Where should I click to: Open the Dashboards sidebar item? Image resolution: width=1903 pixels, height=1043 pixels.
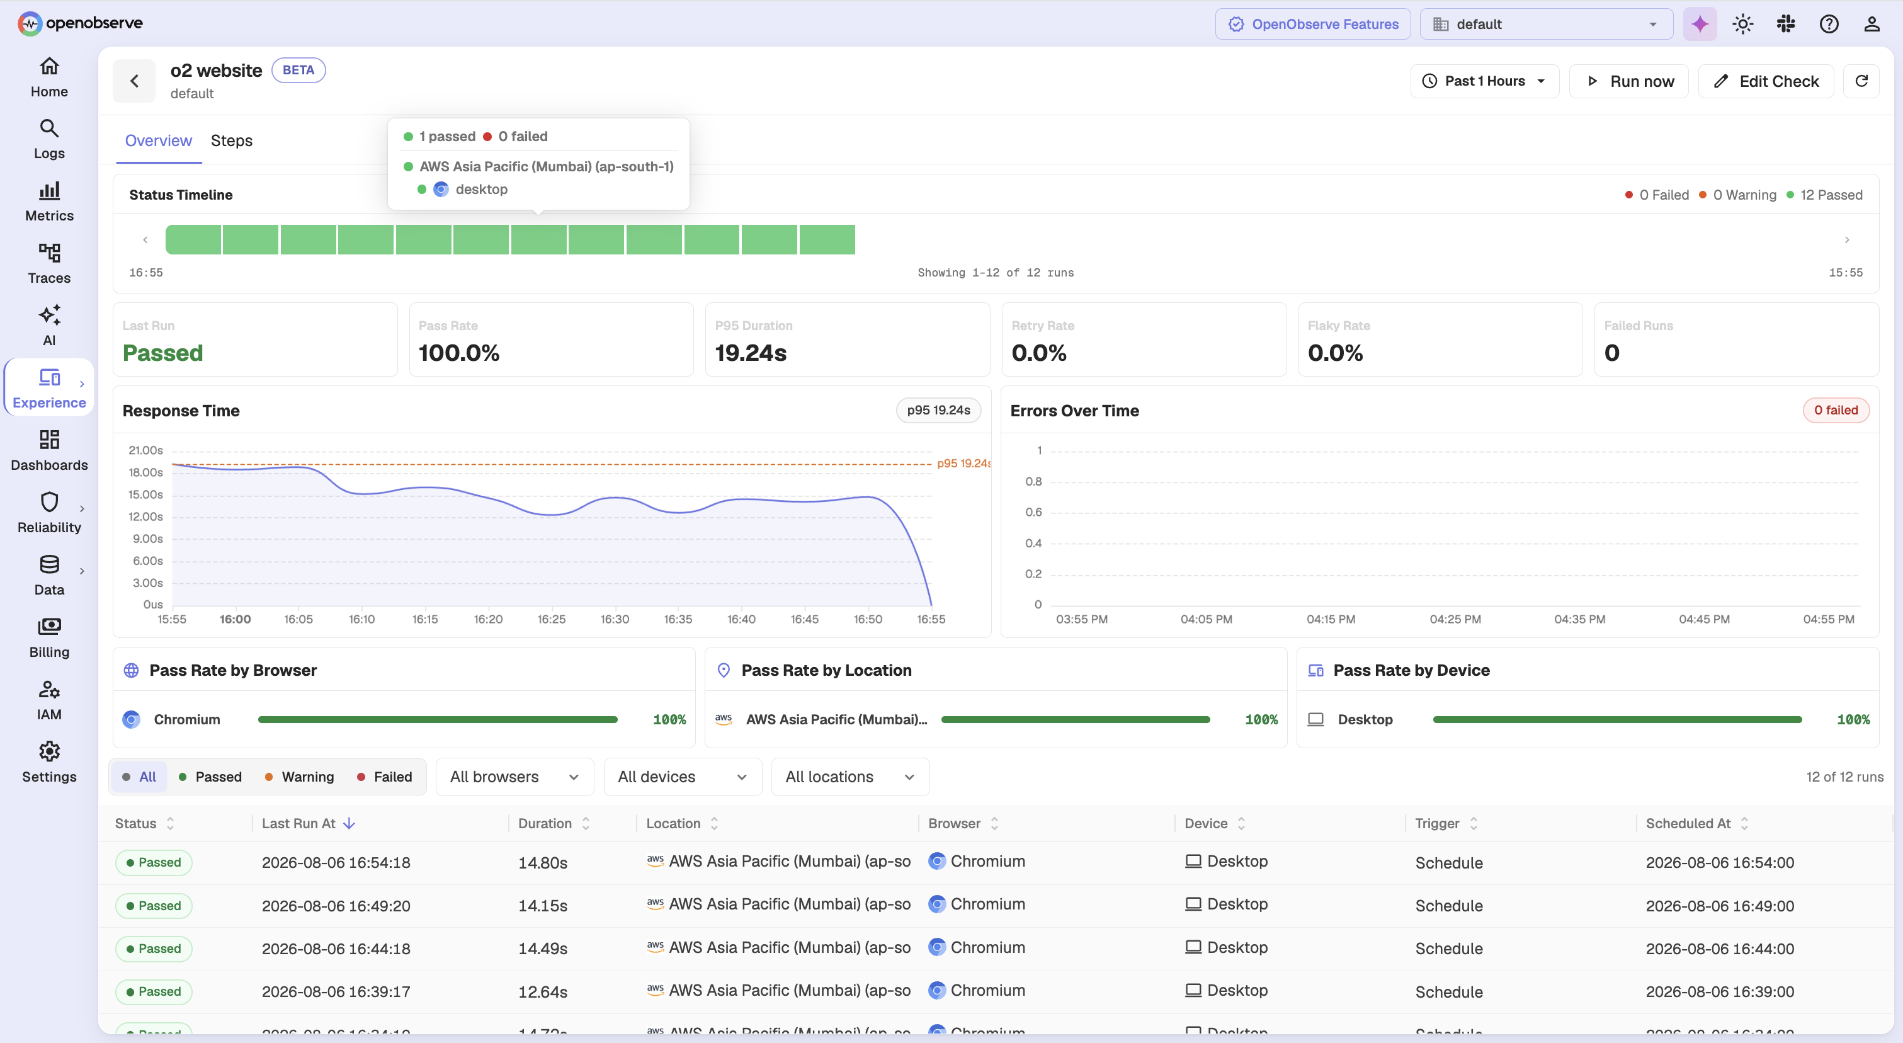coord(48,450)
